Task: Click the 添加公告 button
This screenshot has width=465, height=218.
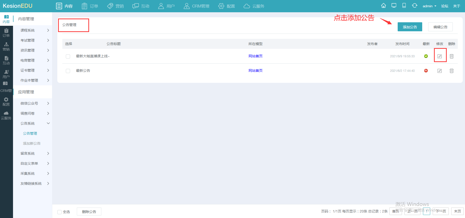Action: point(410,27)
